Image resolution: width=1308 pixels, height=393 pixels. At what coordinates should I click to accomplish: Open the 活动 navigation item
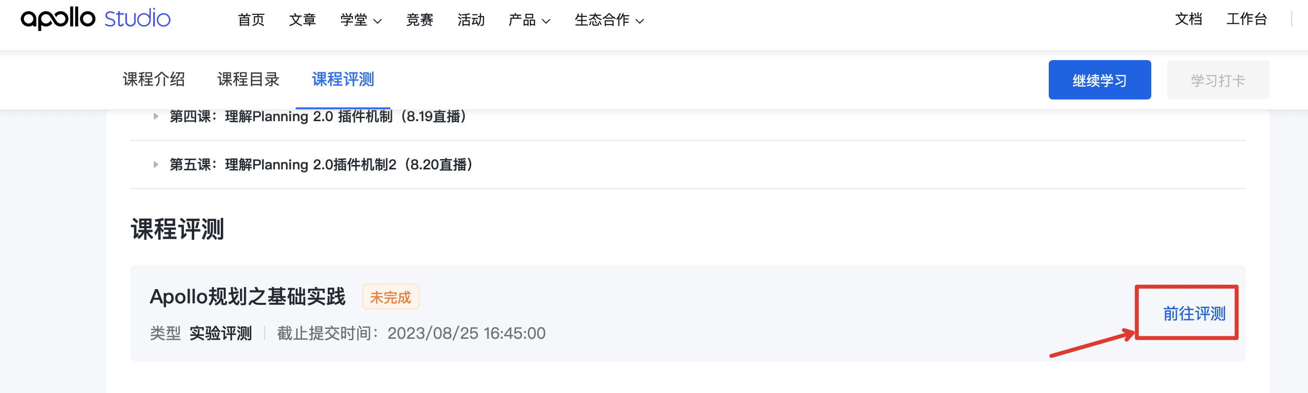coord(471,20)
